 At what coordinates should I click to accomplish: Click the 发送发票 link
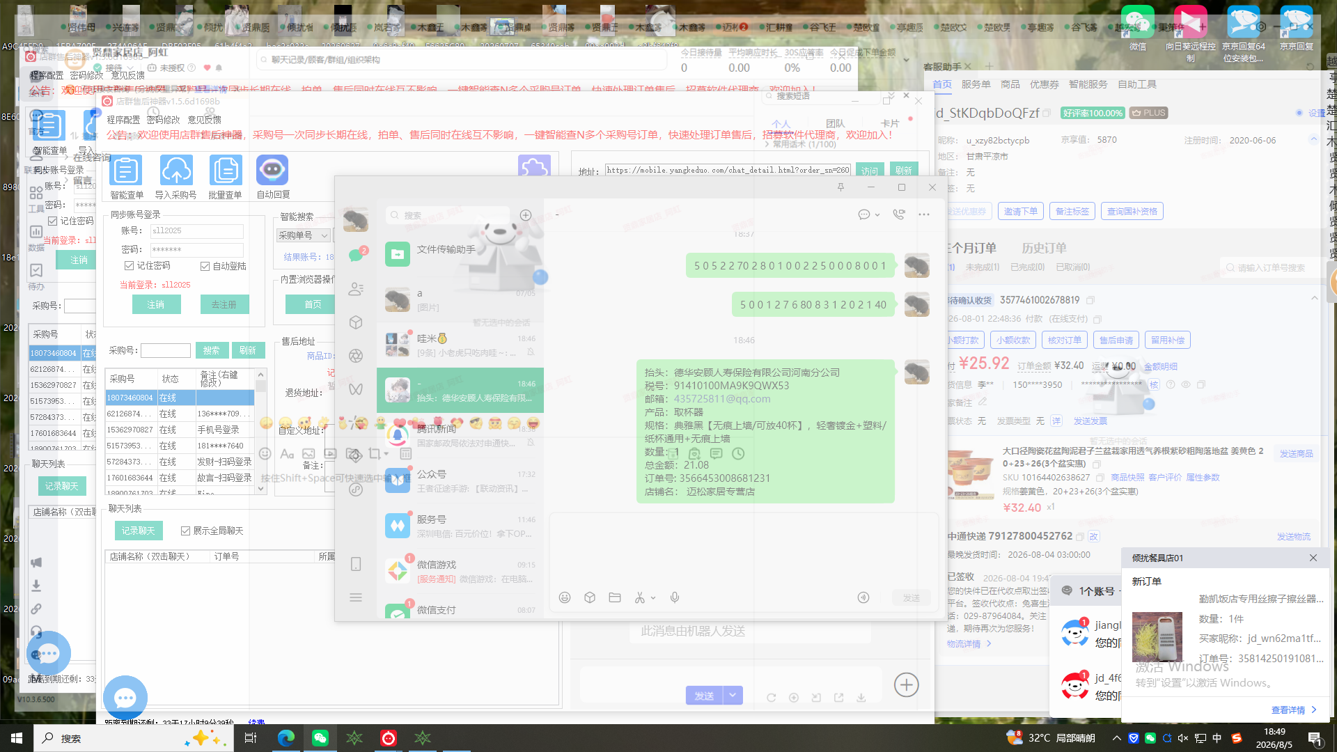pos(1090,421)
